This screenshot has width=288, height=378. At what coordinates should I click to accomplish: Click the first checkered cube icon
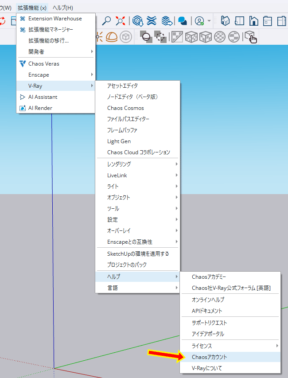[x=191, y=37]
